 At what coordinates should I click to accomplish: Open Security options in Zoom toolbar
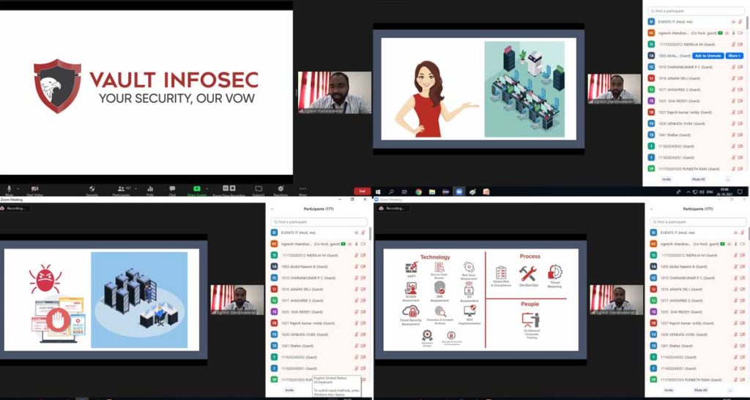[x=92, y=190]
